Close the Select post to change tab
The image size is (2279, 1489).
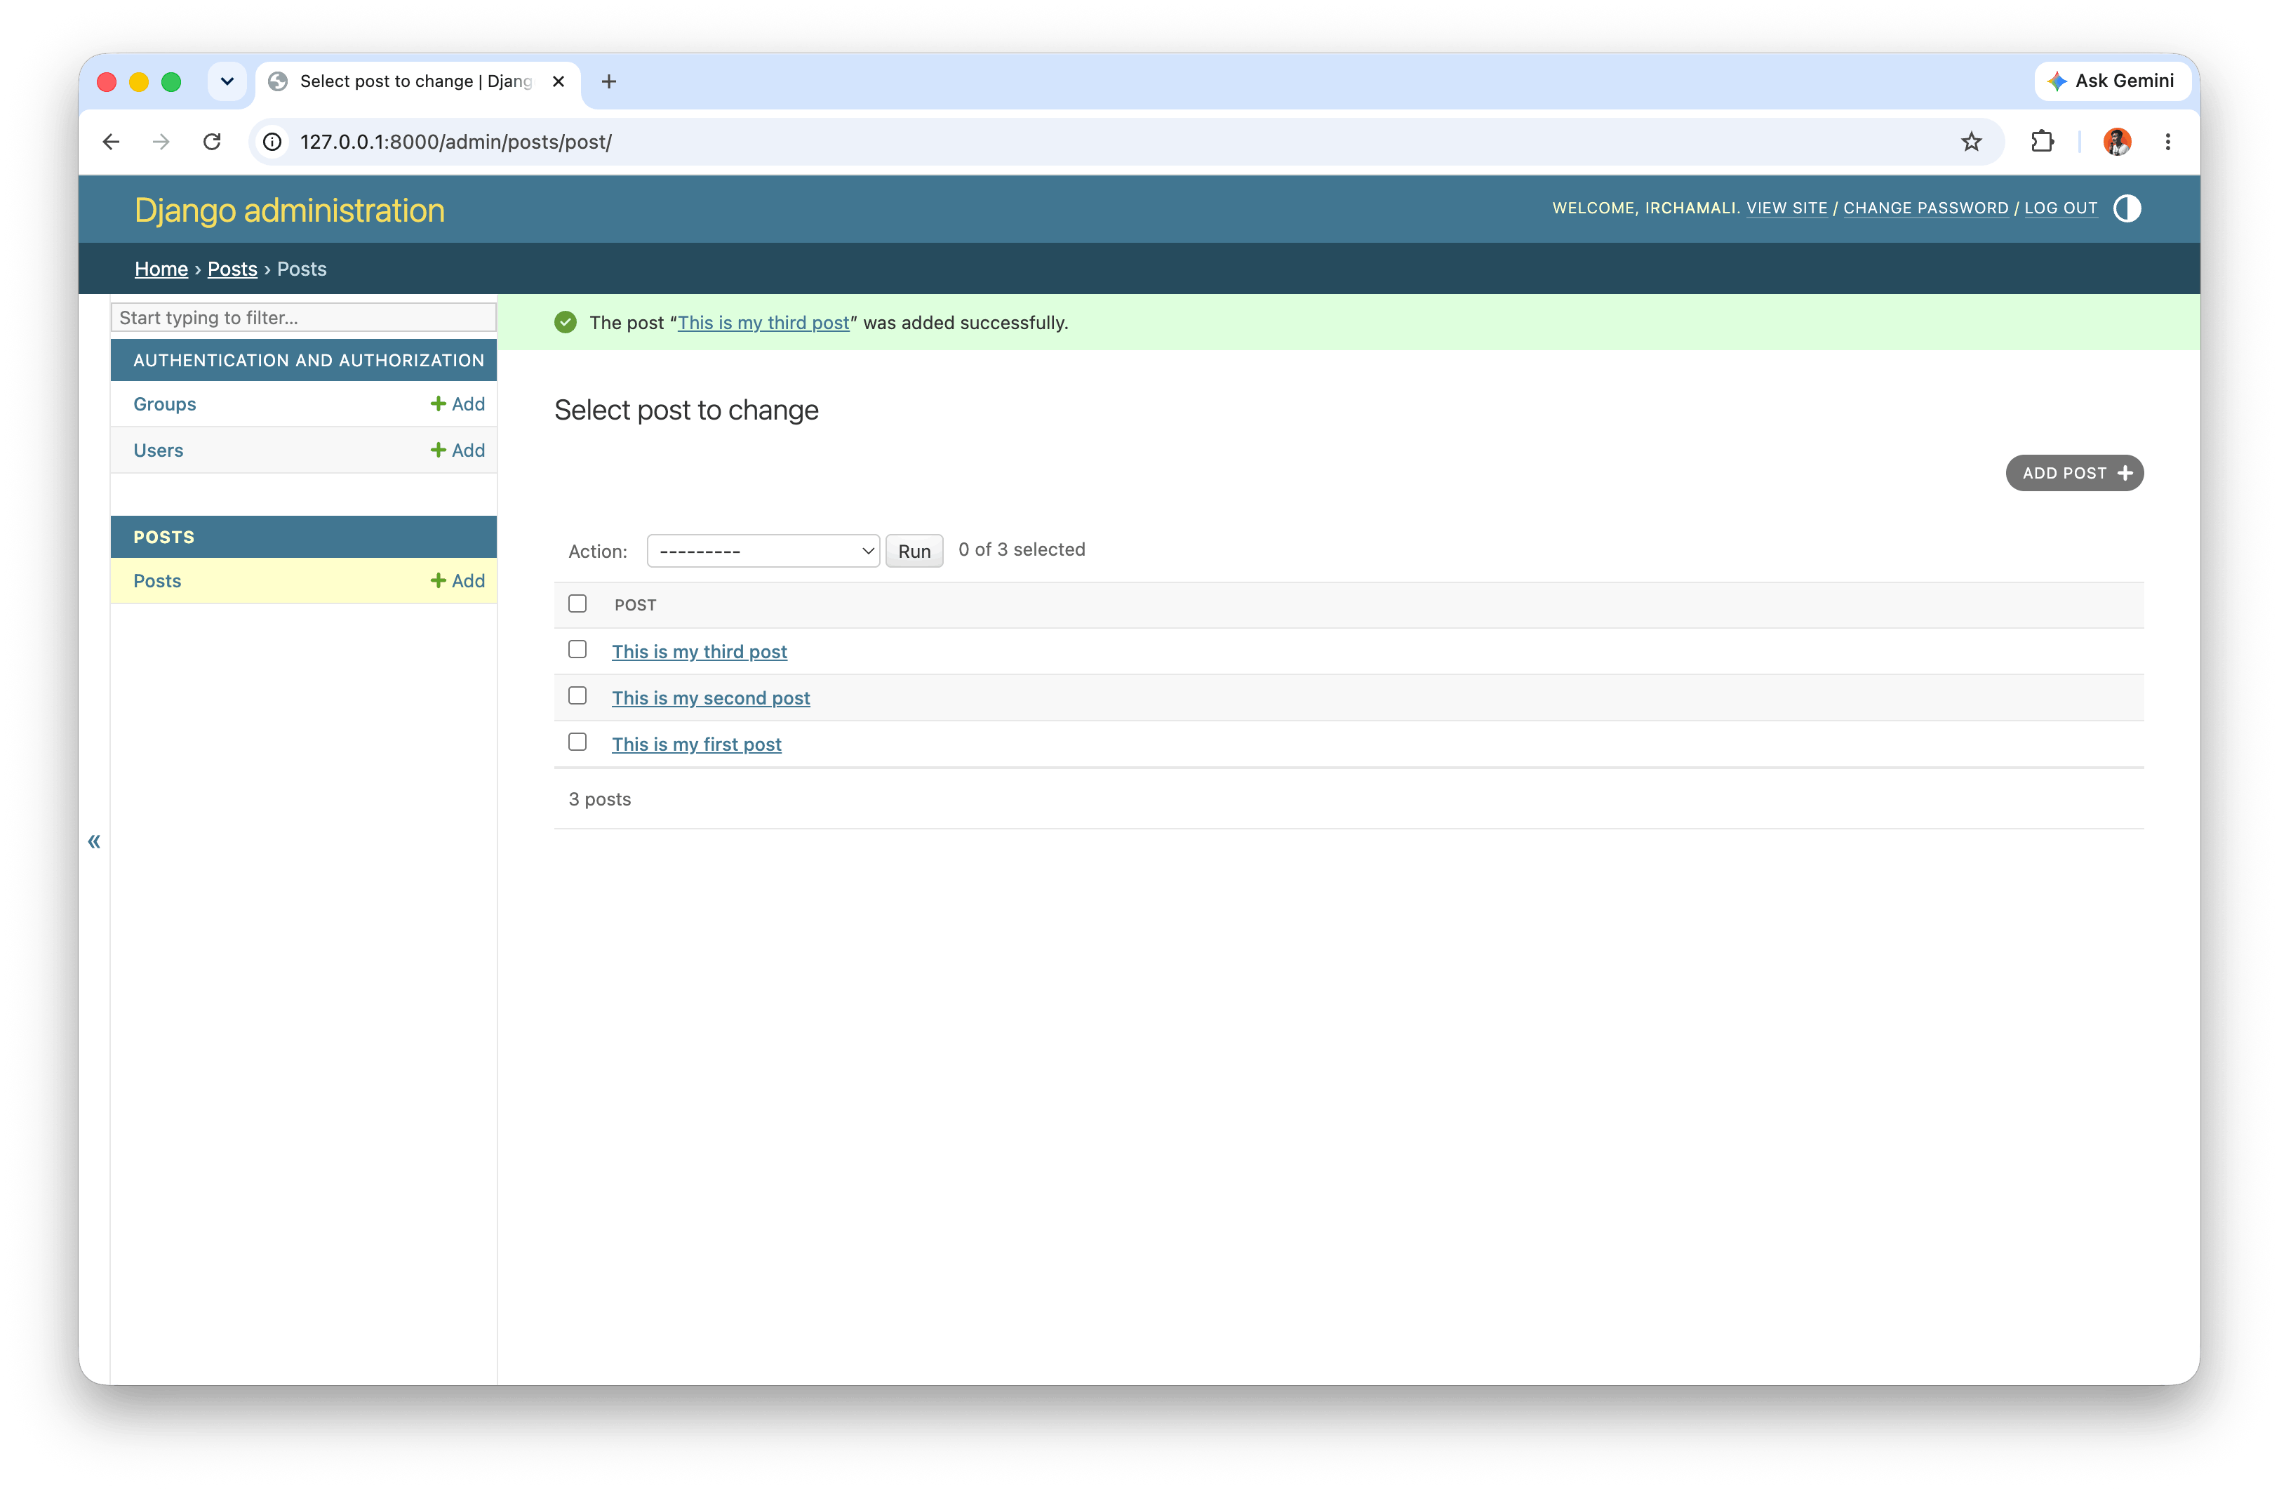click(x=559, y=81)
